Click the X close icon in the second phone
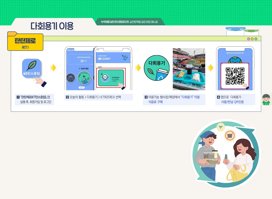The height and width of the screenshot is (199, 272). [128, 50]
